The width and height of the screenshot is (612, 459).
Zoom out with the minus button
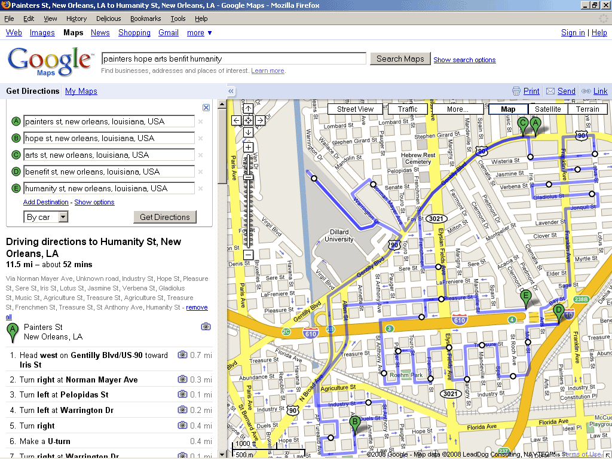248,255
